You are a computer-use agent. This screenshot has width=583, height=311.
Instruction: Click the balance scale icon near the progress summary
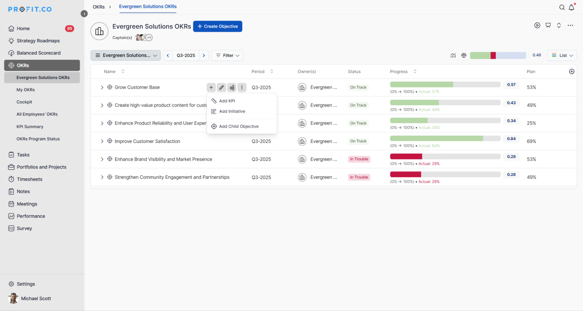pos(464,55)
